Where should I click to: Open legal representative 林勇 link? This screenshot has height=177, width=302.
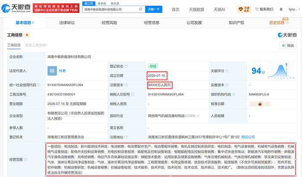(62, 71)
